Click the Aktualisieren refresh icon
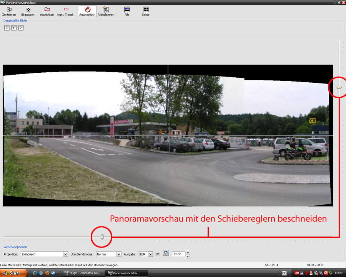This screenshot has height=277, width=346. click(x=106, y=9)
